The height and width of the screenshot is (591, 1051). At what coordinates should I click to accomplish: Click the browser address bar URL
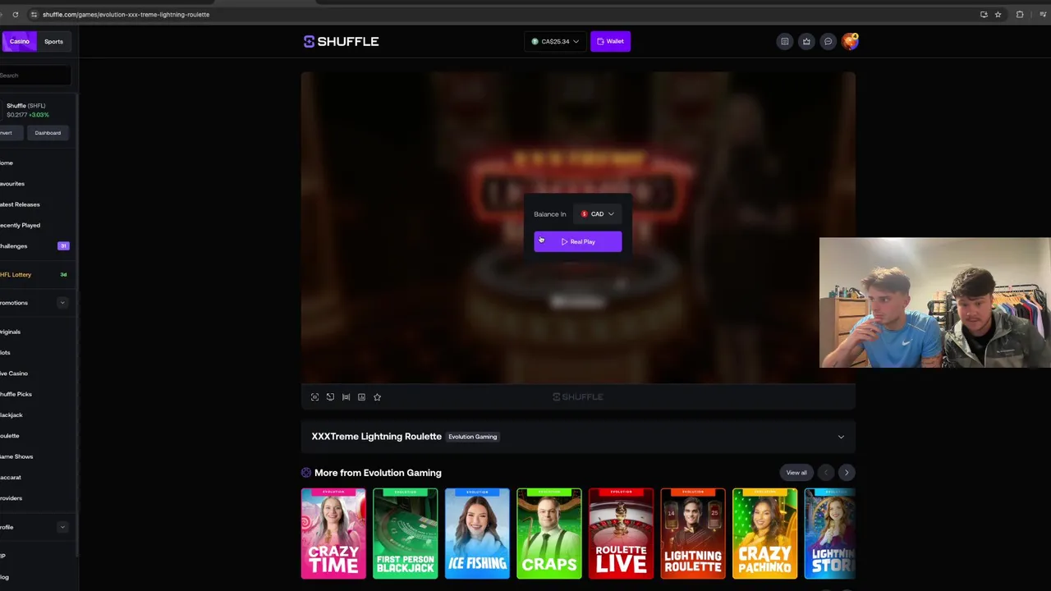click(126, 14)
